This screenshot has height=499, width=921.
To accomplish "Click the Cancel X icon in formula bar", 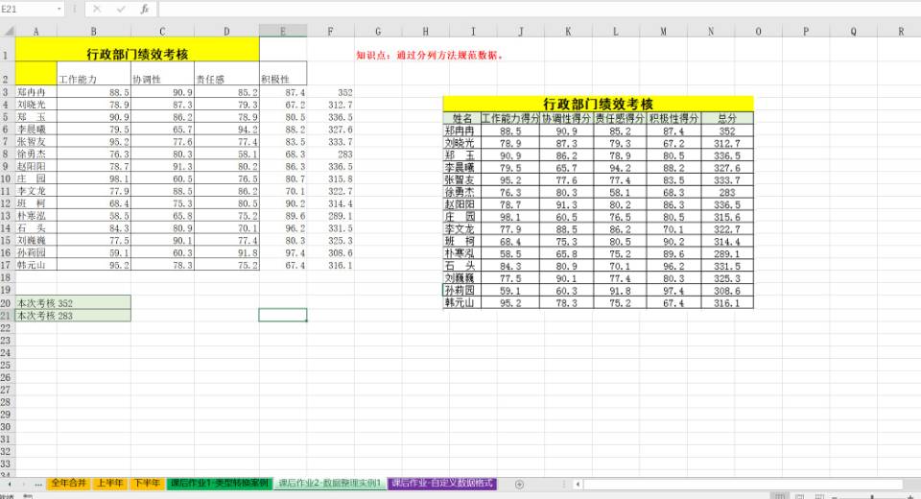I will point(97,9).
